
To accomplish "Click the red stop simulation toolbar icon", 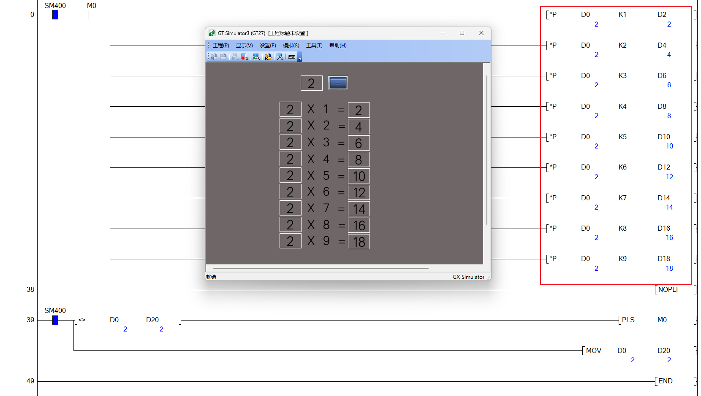I will pyautogui.click(x=245, y=57).
